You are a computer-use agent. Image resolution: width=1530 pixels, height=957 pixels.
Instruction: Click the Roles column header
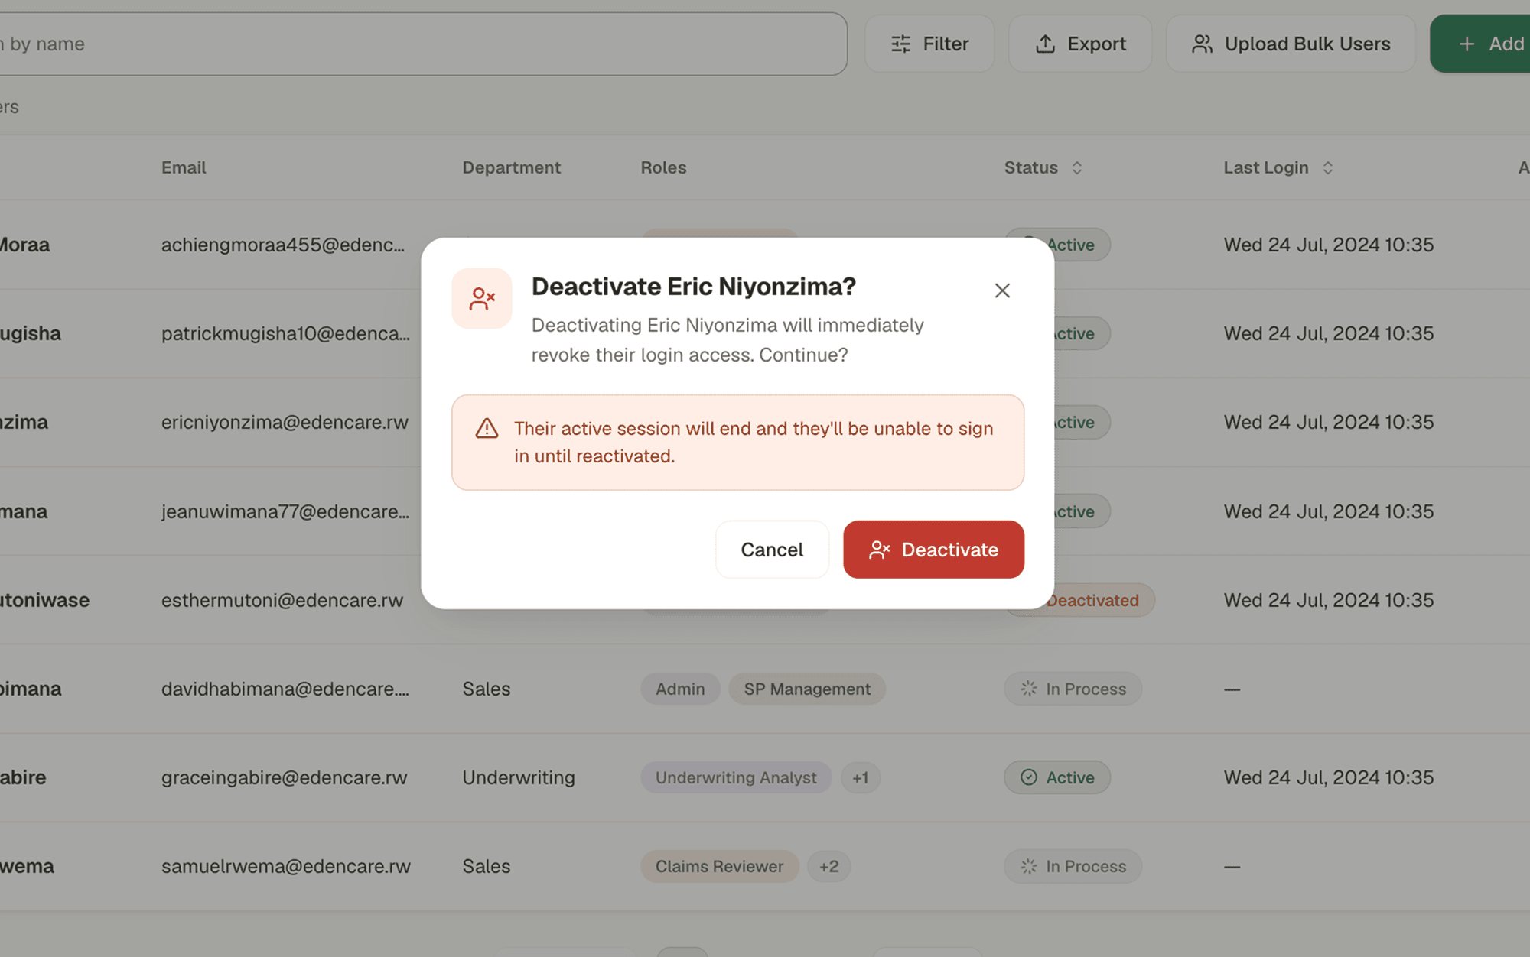(663, 167)
